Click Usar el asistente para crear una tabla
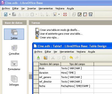The image size is (112, 94). [59, 34]
